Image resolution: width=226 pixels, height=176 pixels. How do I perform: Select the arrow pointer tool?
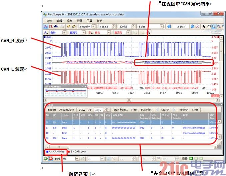click(x=204, y=26)
